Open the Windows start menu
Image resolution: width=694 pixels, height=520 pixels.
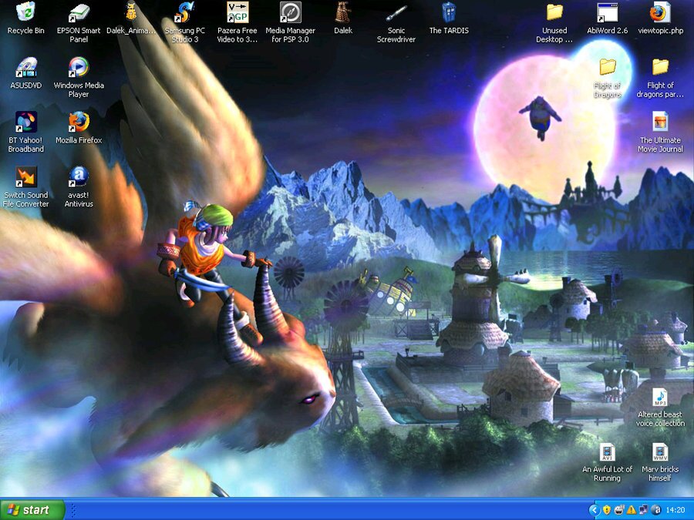32,510
